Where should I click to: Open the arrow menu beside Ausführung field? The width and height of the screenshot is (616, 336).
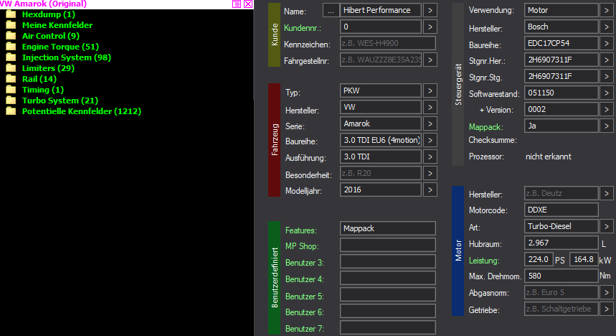[x=430, y=157]
